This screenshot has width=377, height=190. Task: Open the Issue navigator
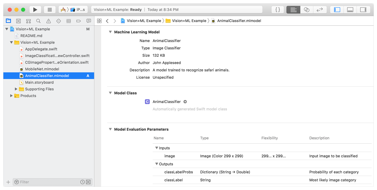pos(49,21)
